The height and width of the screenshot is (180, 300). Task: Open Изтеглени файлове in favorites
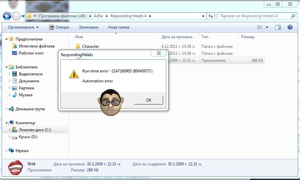(37, 46)
